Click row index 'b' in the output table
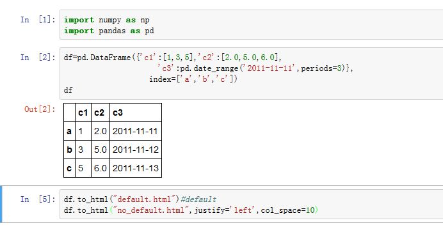 (69, 150)
